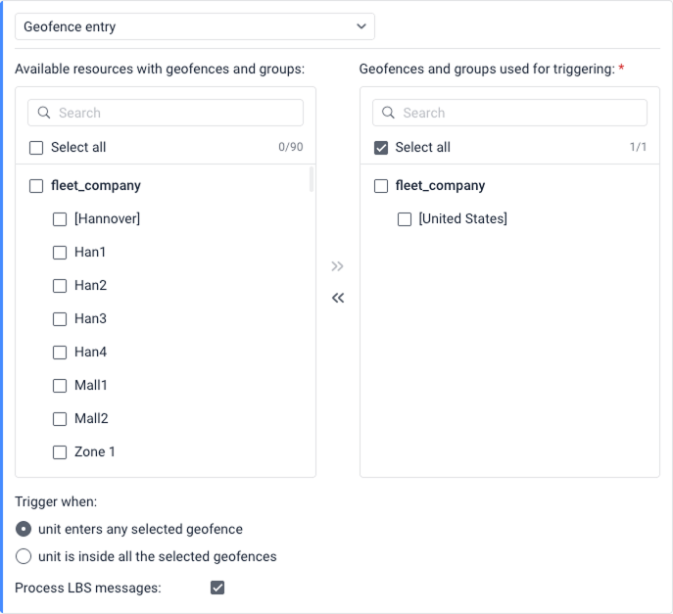The image size is (673, 614).
Task: Disable the Process LBS messages checkbox
Action: click(x=217, y=588)
